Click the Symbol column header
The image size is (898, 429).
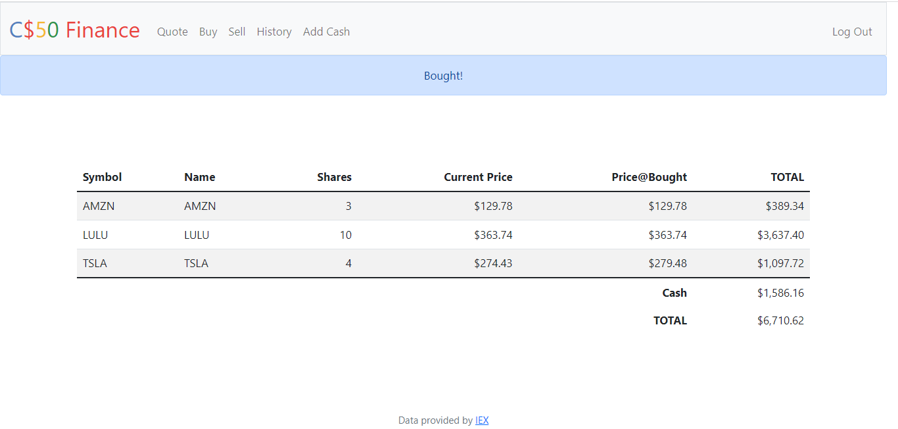(x=102, y=177)
